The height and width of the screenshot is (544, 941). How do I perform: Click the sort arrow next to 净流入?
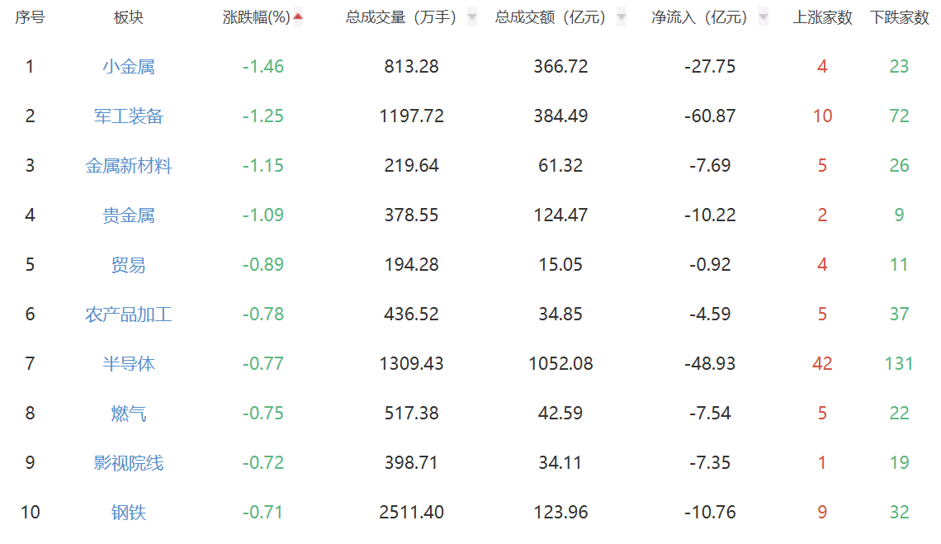coord(763,17)
